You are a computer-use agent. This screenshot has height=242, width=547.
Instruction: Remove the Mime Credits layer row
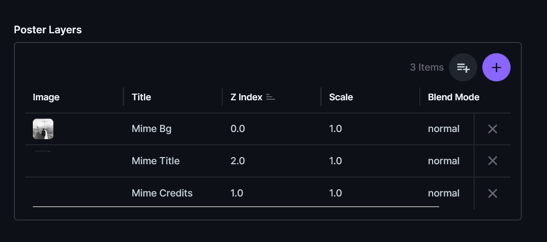point(492,193)
